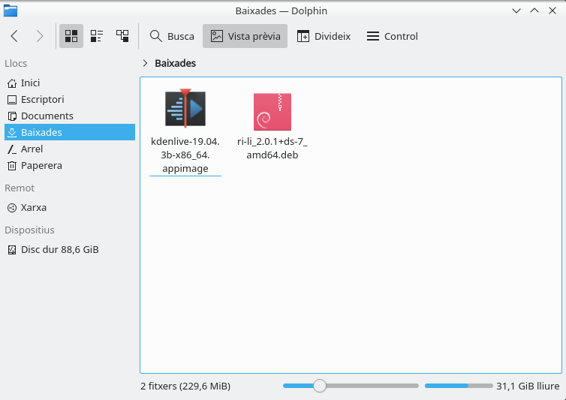The width and height of the screenshot is (566, 400).
Task: Open Xarxa network location
Action: point(33,208)
